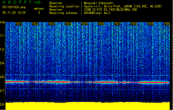Viewport: 173px width, 110px height.
Task: Click the timestamp 05.11.09 19:20
Action: click(14, 13)
